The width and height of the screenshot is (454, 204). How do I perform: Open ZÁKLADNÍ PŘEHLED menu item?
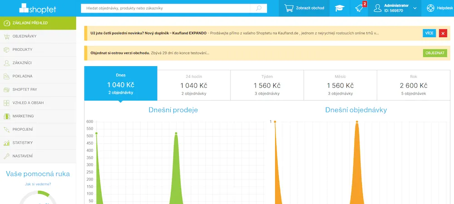click(x=38, y=23)
